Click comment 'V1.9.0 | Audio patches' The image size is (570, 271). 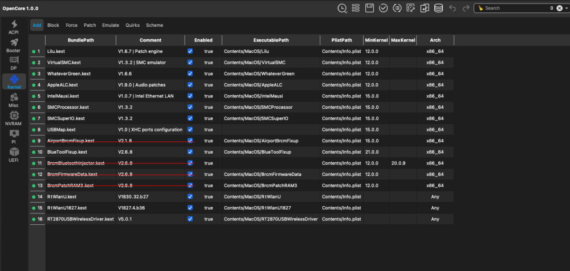pyautogui.click(x=142, y=85)
